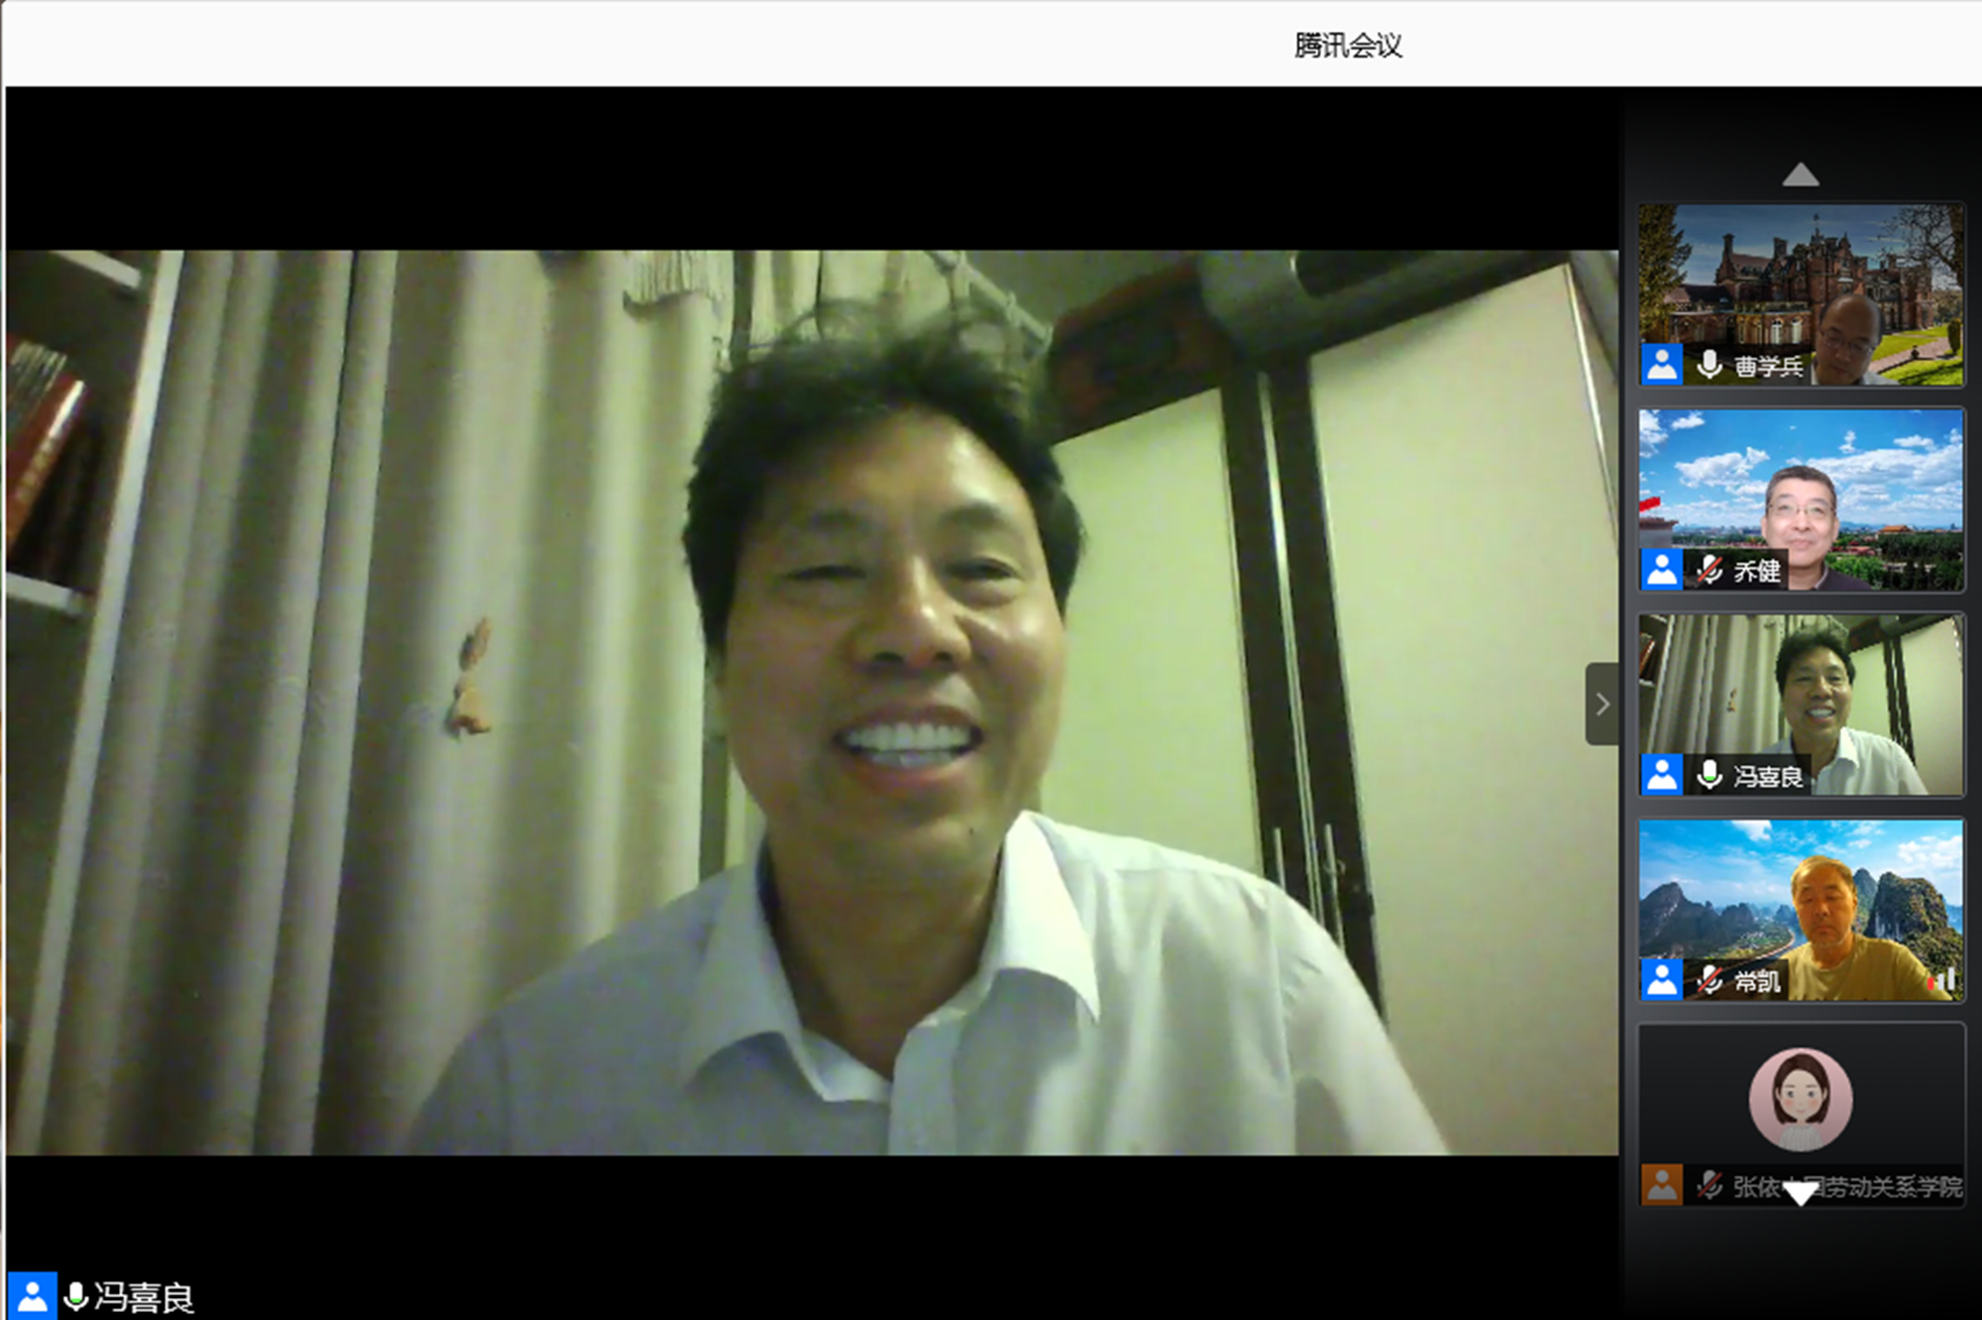1982x1320 pixels.
Task: Click 常凯's blue profile icon
Action: [1662, 980]
